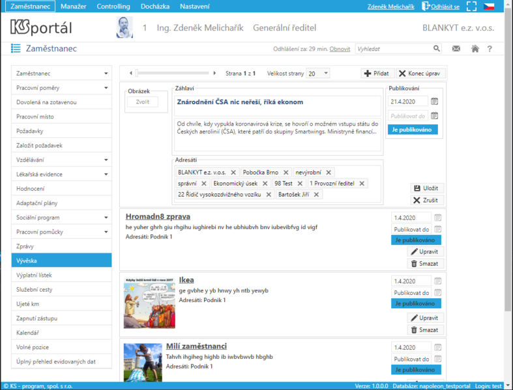Click user profile photo
The width and height of the screenshot is (513, 390).
click(x=125, y=27)
